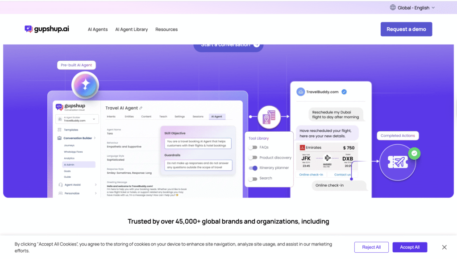Viewport: 457px width, 259px height.
Task: Click the Agent Assist headset icon
Action: point(60,184)
